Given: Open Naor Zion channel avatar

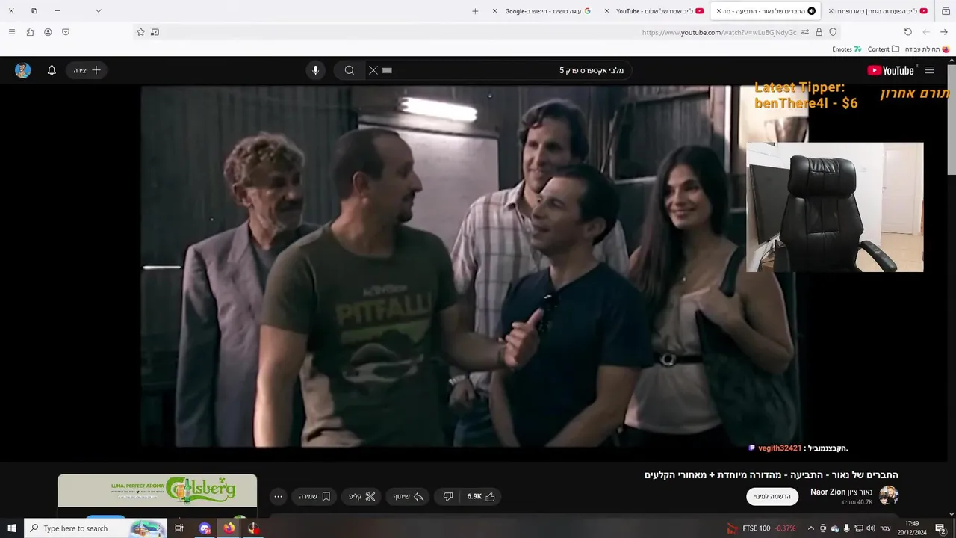Looking at the screenshot, I should [x=889, y=495].
